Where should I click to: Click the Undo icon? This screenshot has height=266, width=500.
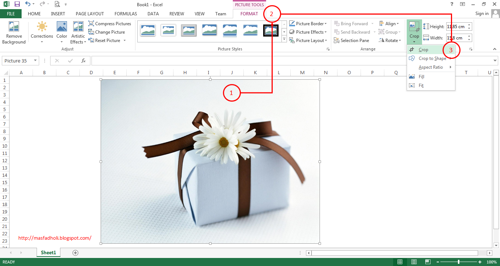[x=28, y=4]
